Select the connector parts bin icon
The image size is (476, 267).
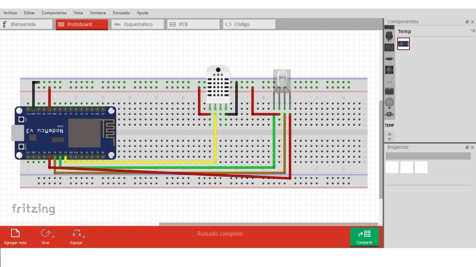pyautogui.click(x=390, y=36)
